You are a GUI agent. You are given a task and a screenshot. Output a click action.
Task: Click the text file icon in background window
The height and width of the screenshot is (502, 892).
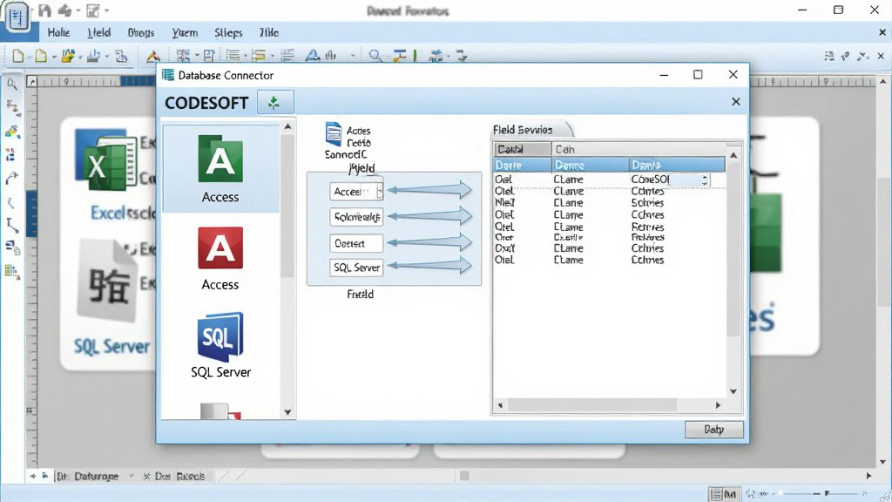pyautogui.click(x=108, y=282)
